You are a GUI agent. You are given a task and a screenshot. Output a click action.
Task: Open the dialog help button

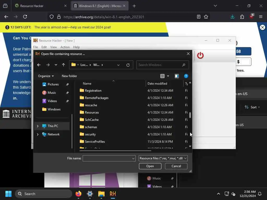[x=186, y=76]
